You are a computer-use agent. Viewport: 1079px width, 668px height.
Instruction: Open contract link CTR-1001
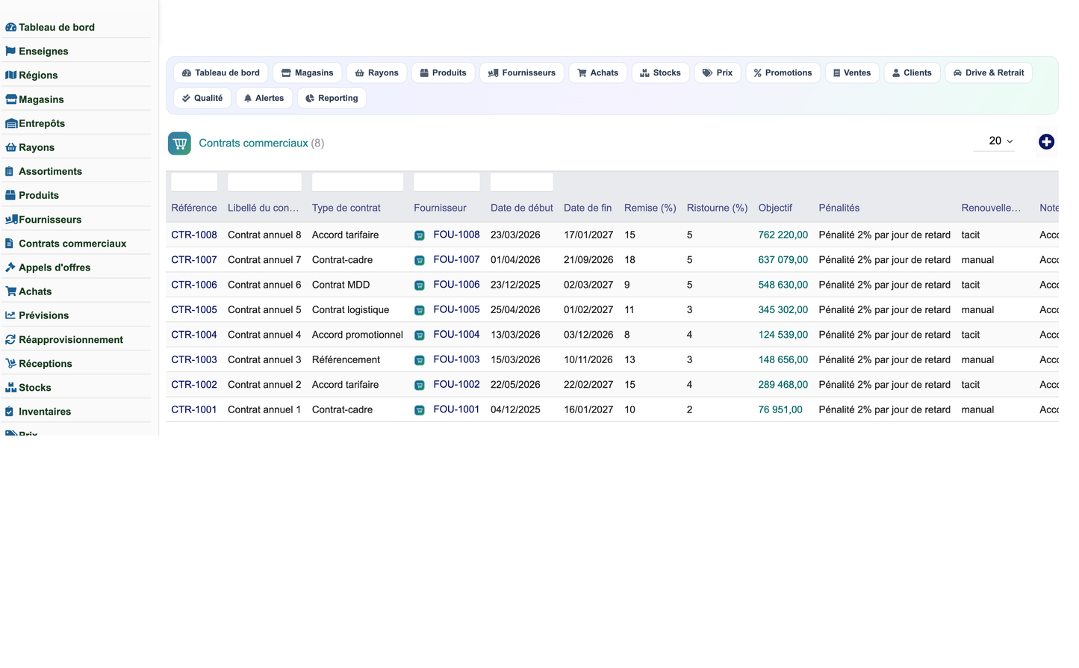(x=194, y=409)
